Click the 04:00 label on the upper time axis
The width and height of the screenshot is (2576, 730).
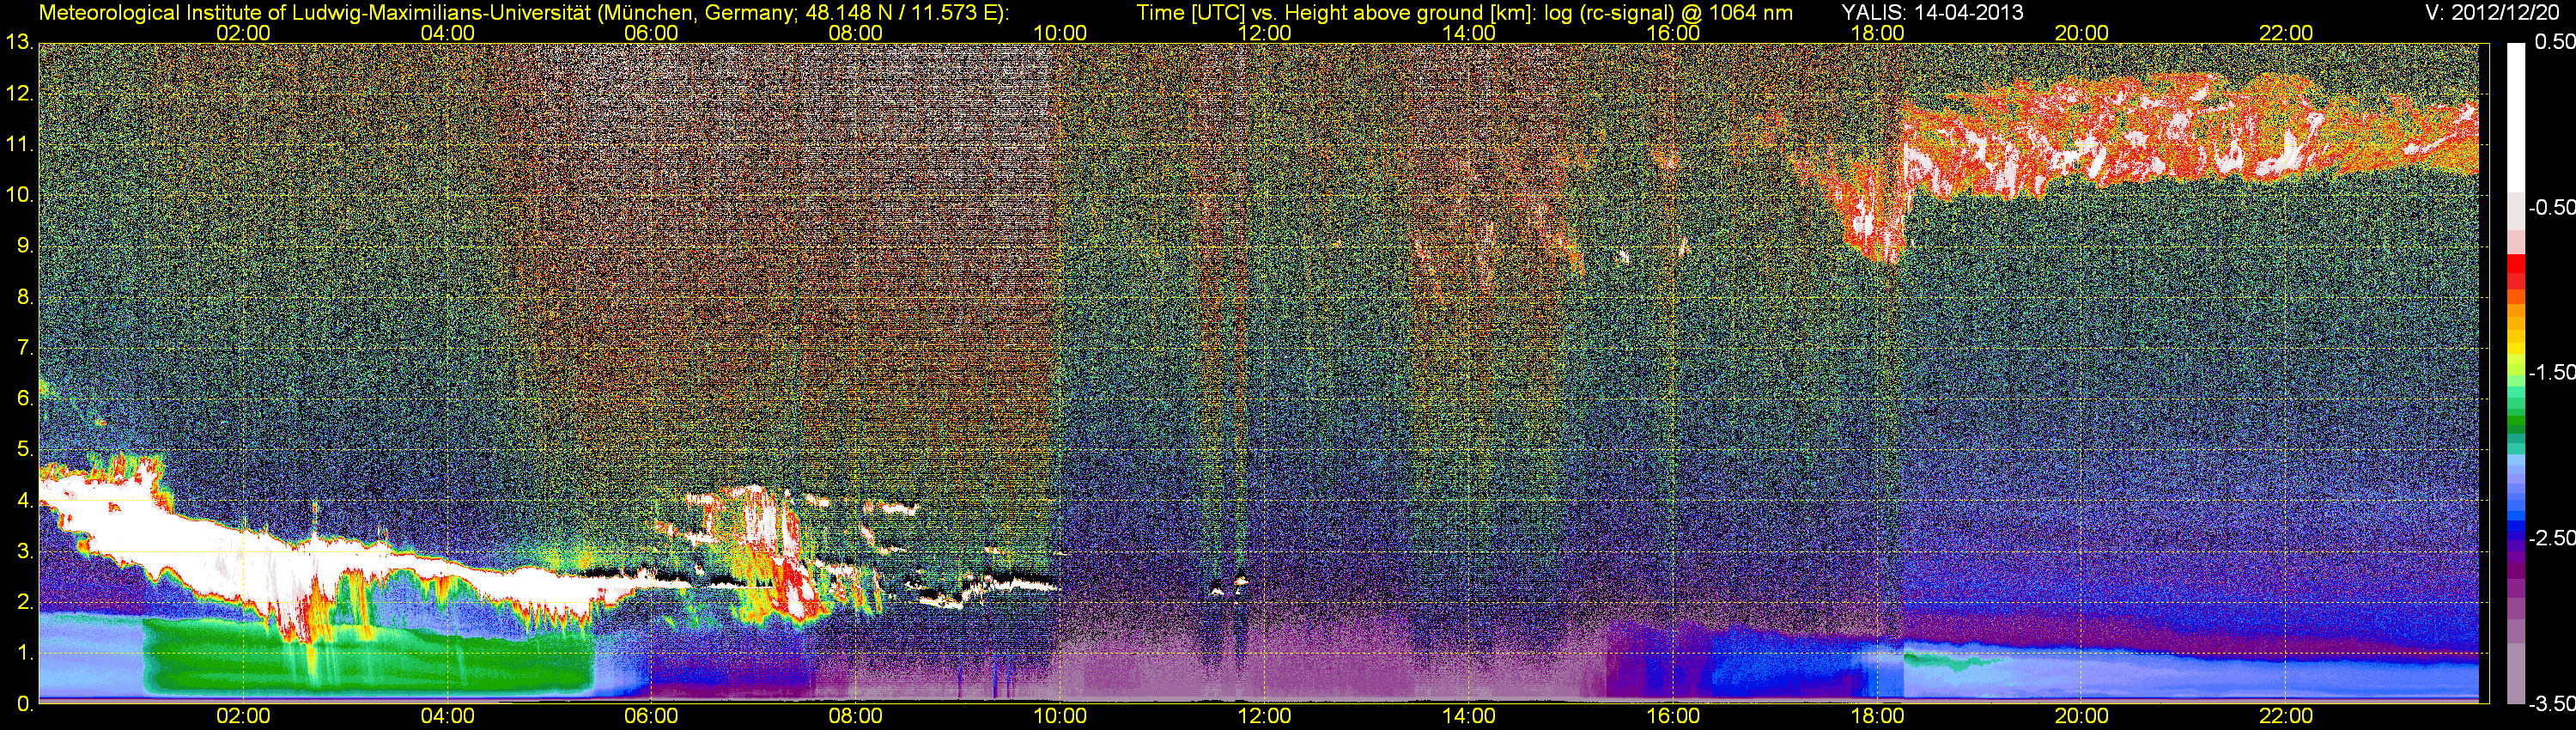(x=447, y=33)
